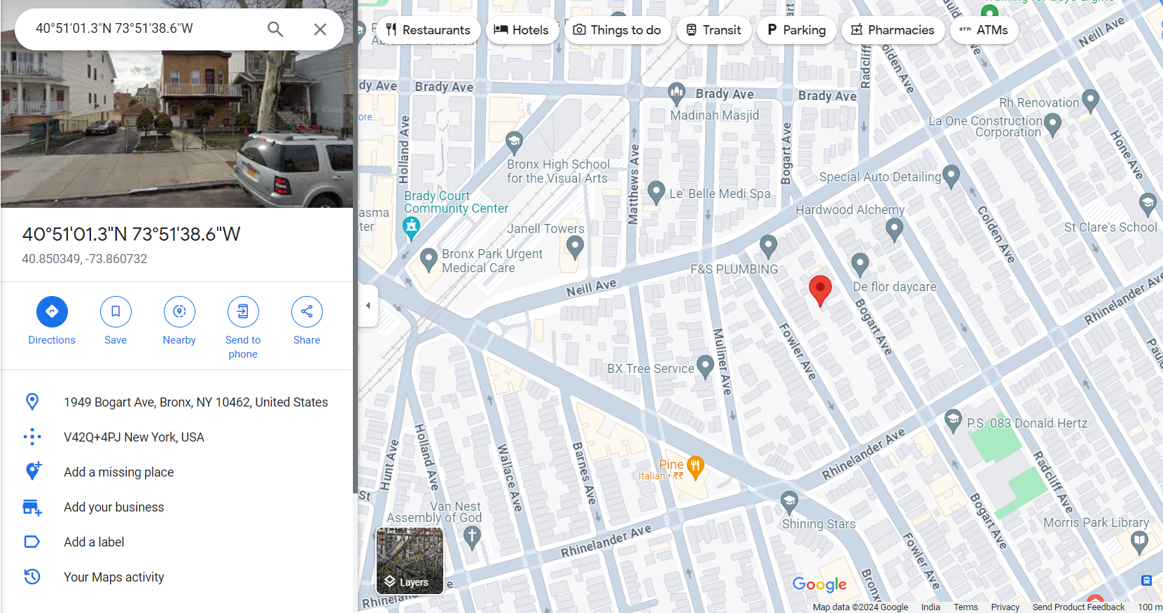Filter map by Restaurants chip
Image resolution: width=1163 pixels, height=613 pixels.
click(428, 30)
